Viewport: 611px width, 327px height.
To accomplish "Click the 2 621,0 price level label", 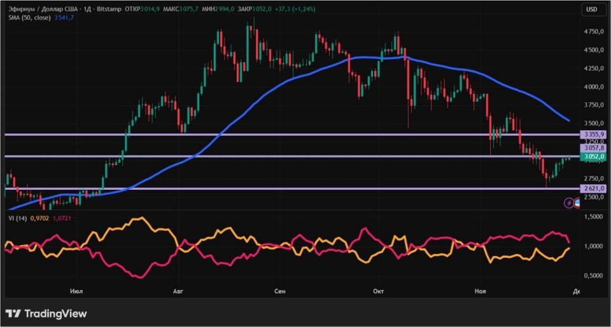I will (x=592, y=189).
